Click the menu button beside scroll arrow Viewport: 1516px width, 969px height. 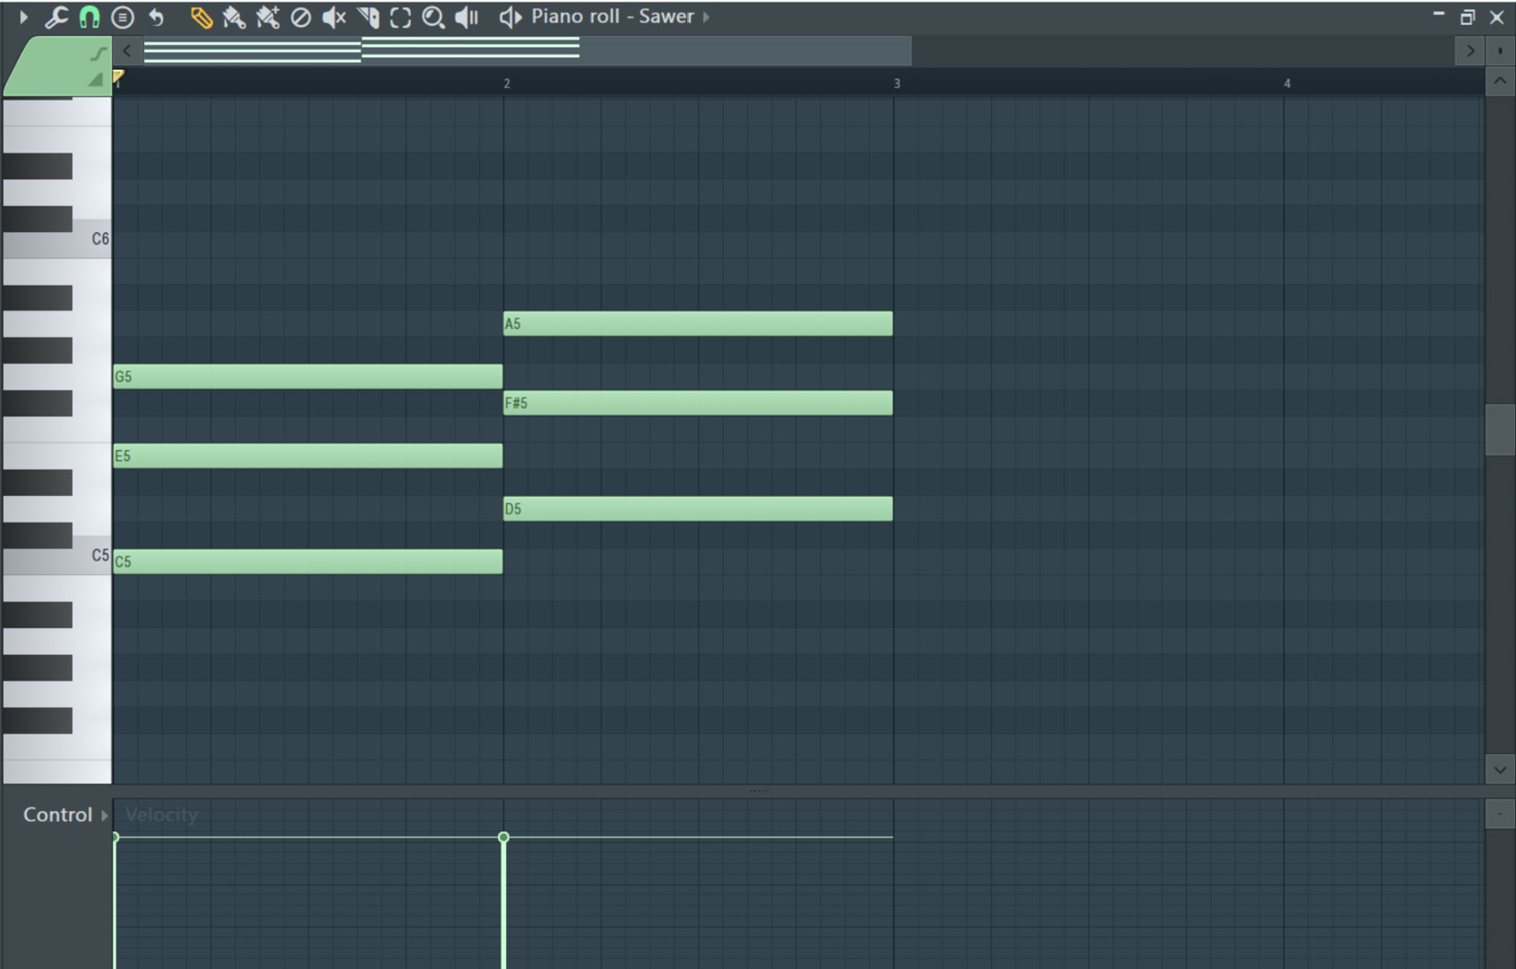1499,51
